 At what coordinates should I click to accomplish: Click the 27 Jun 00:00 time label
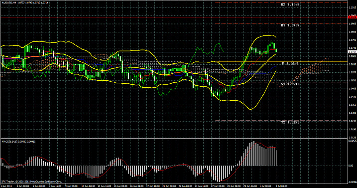pyautogui.click(x=218, y=186)
